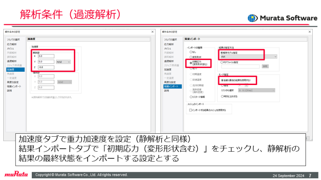This screenshot has height=180, width=321.
Task: Select the なし import type radio button
Action: pyautogui.click(x=191, y=52)
